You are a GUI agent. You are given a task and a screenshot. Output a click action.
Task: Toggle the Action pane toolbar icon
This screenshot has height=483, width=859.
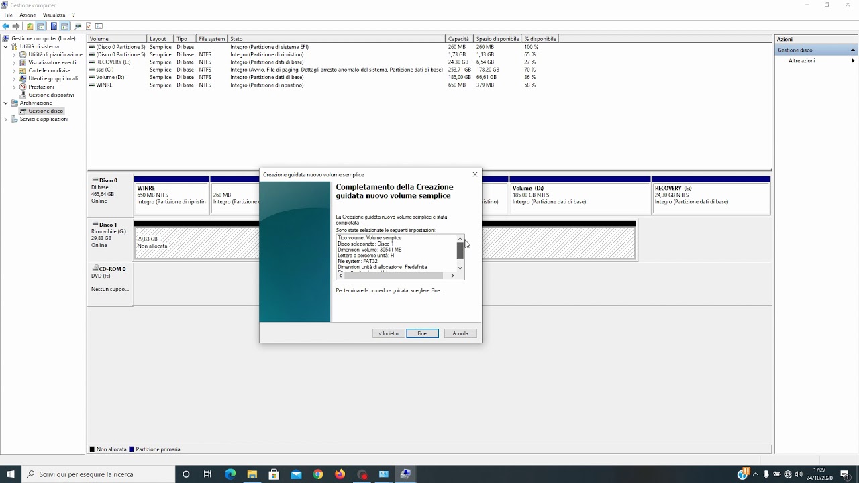pyautogui.click(x=64, y=26)
